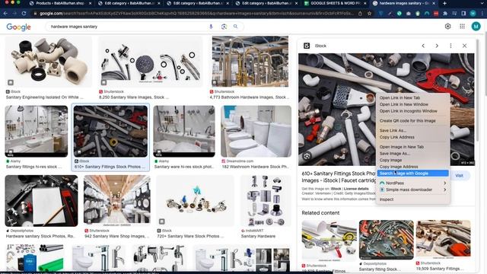Click the lens icon on the preview image
The width and height of the screenshot is (487, 274).
(x=307, y=156)
